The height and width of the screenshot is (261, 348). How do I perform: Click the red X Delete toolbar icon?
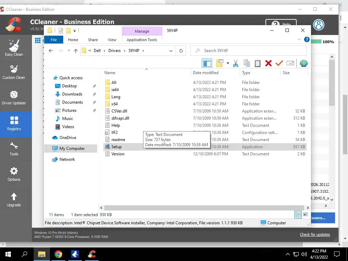click(x=268, y=63)
